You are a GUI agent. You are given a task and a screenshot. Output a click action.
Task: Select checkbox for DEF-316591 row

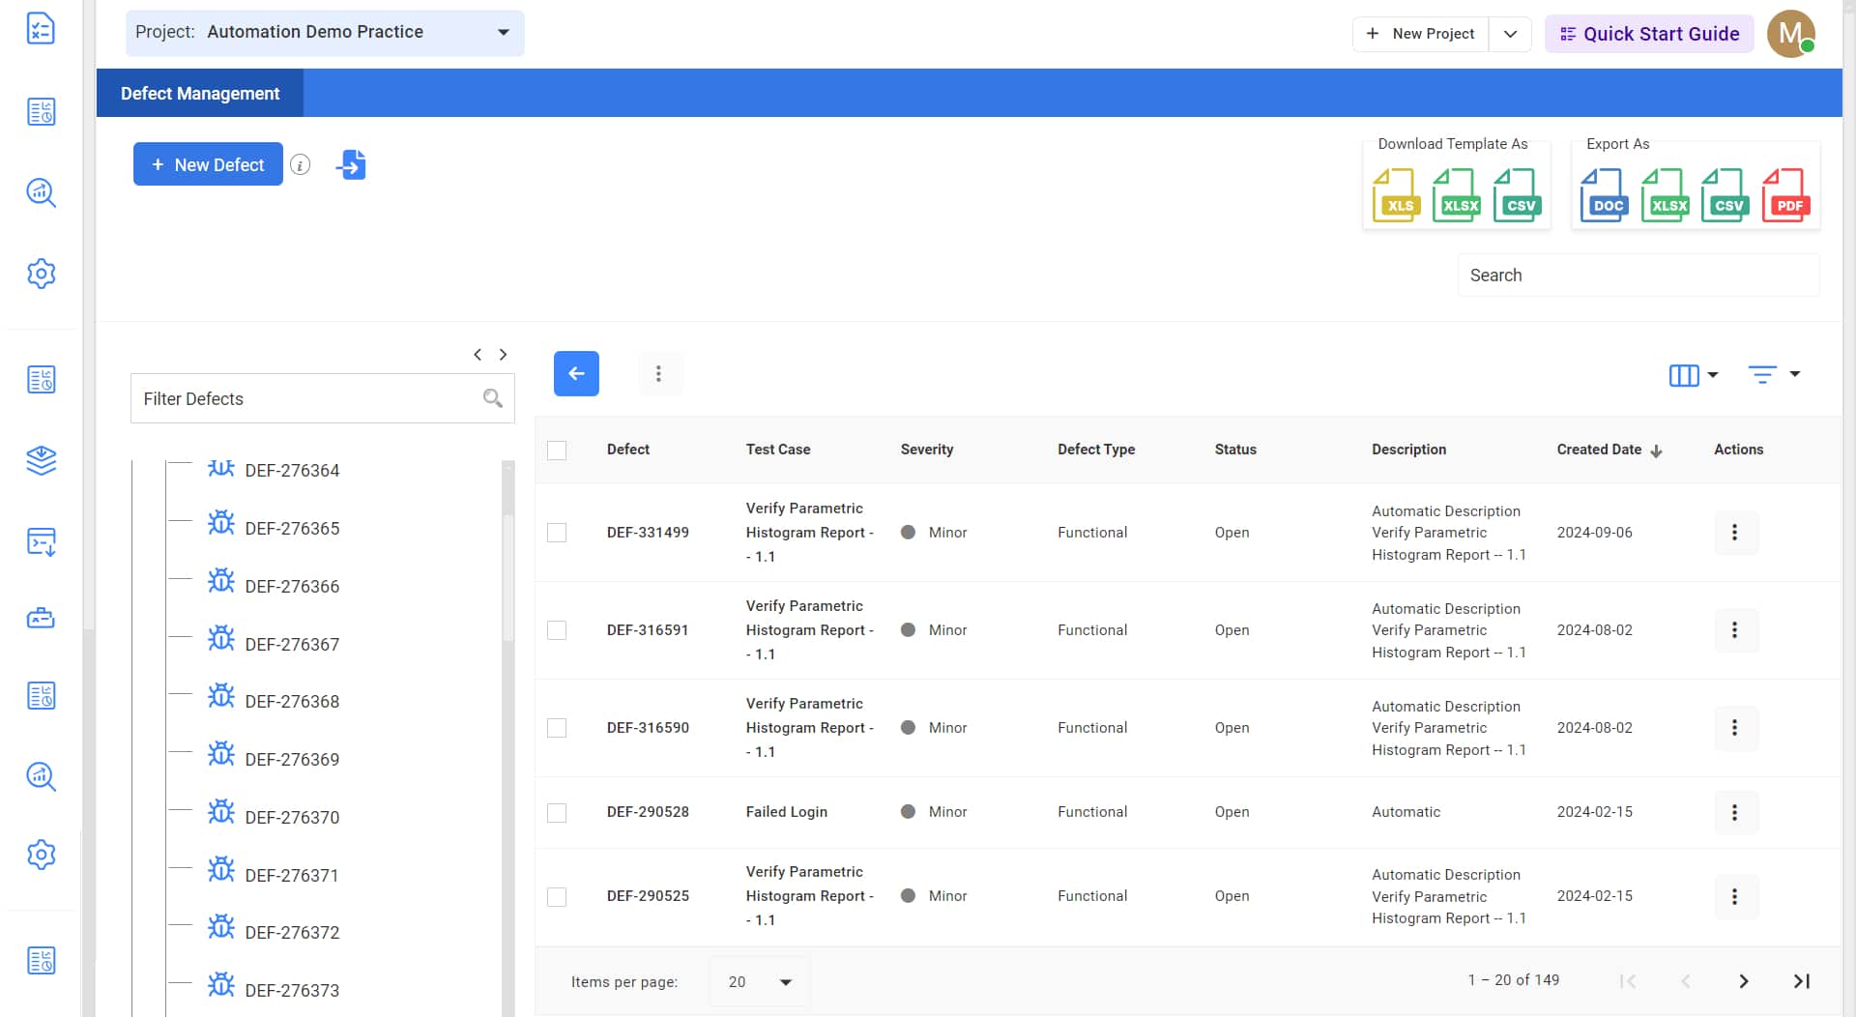(557, 630)
